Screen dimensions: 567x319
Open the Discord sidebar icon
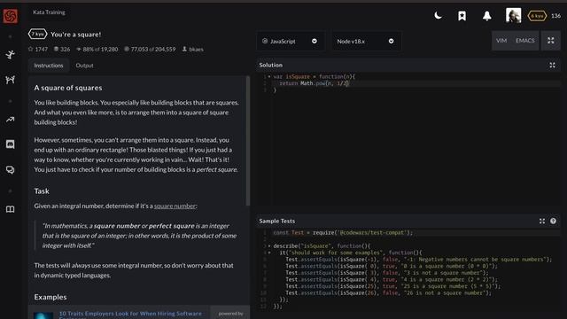tap(10, 144)
